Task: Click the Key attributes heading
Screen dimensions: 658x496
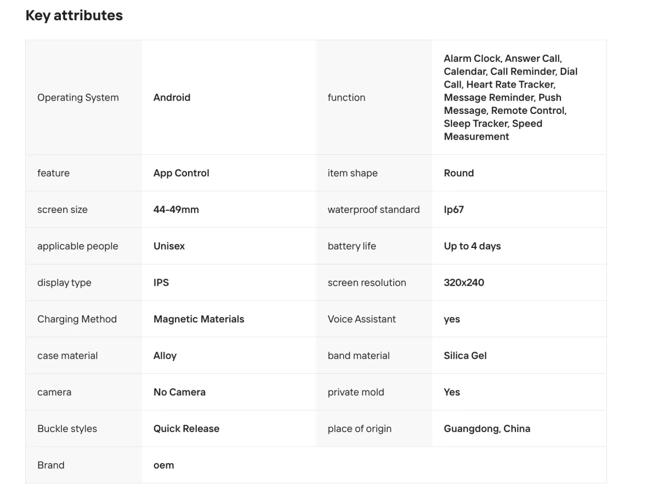Action: pyautogui.click(x=74, y=15)
